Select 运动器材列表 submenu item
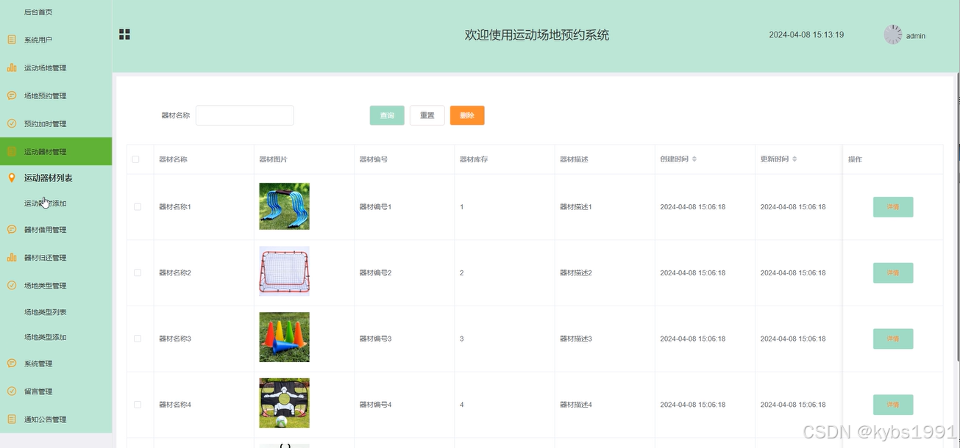The image size is (960, 448). pyautogui.click(x=49, y=178)
